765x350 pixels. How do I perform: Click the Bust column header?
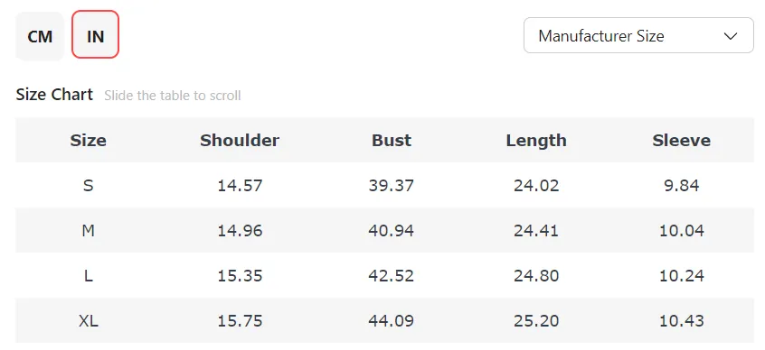click(x=392, y=140)
